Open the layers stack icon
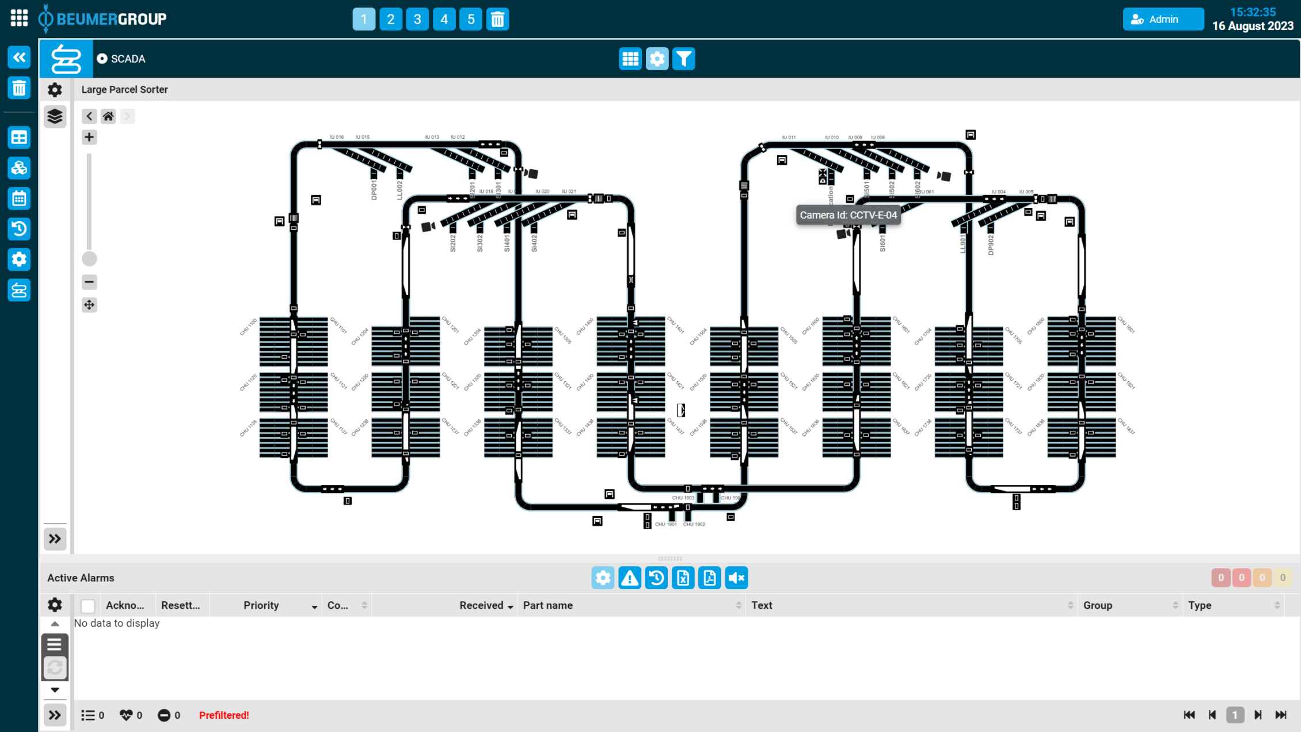This screenshot has height=732, width=1301. [55, 116]
